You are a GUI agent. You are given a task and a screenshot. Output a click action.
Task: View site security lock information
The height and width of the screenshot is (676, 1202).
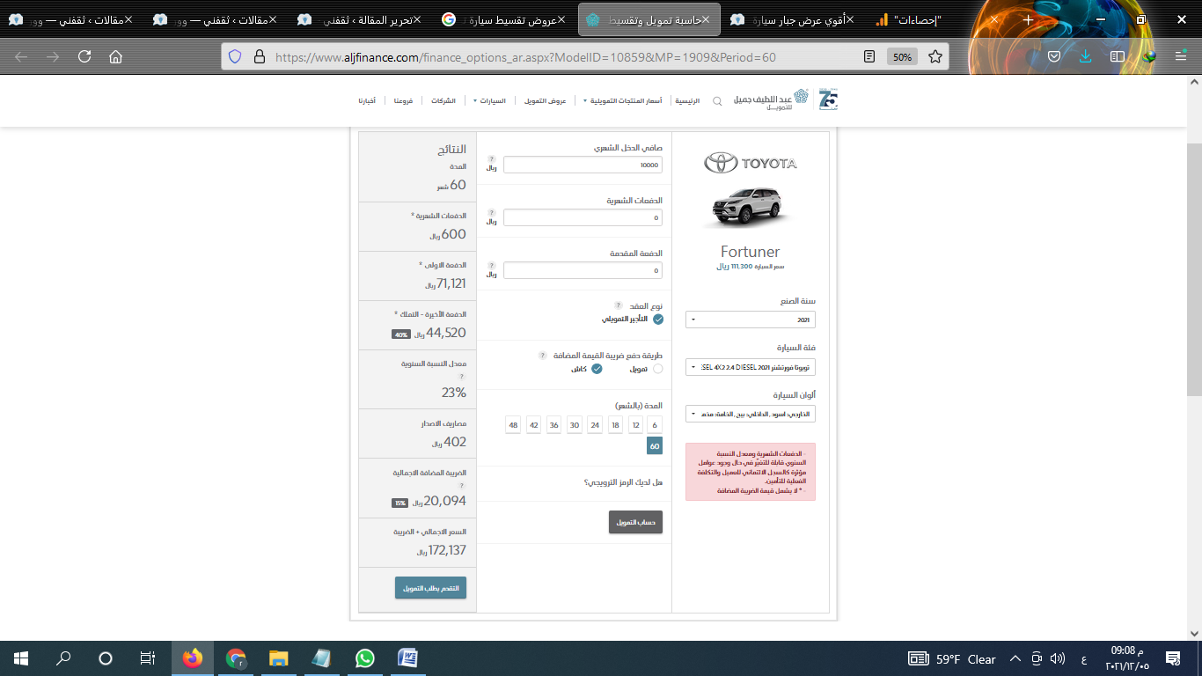[259, 56]
